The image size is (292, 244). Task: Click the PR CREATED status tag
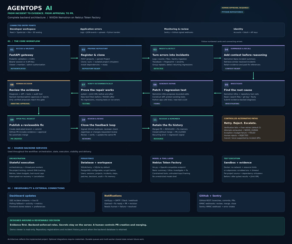16,139
